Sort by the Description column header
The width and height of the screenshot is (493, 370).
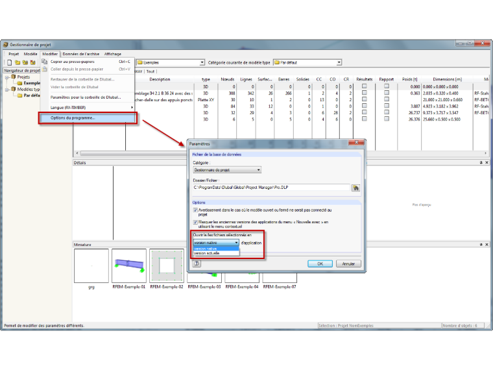[160, 79]
